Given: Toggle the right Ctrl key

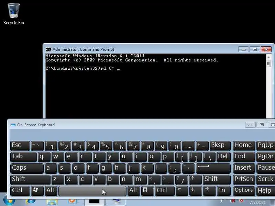Looking at the screenshot, I should coord(165,191).
